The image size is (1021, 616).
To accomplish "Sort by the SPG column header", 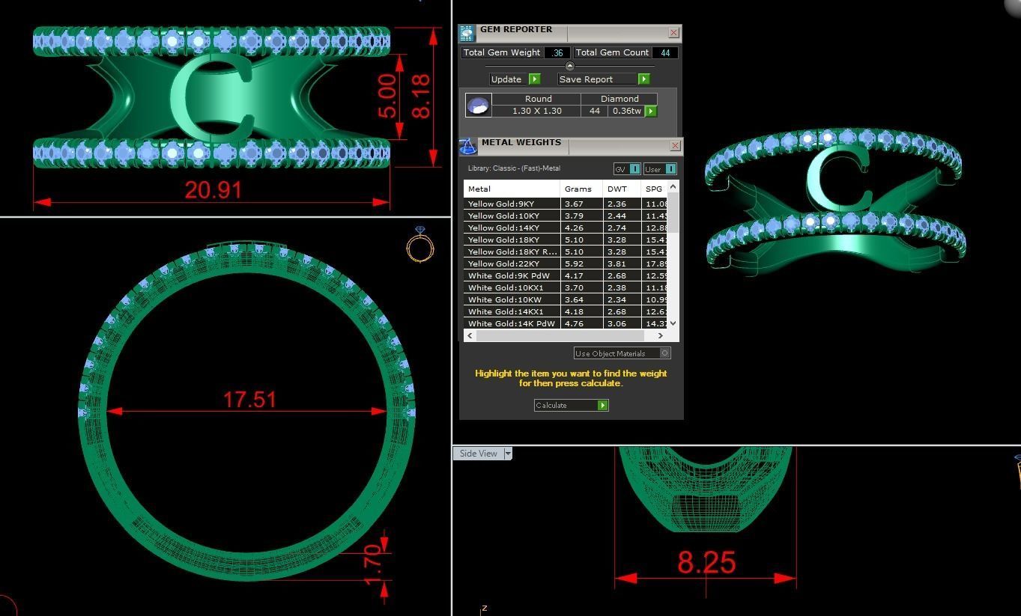I will click(x=654, y=189).
